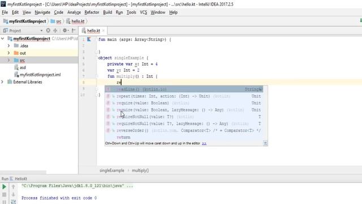The width and height of the screenshot is (362, 204).
Task: Open the Analyze menu
Action: (74, 12)
